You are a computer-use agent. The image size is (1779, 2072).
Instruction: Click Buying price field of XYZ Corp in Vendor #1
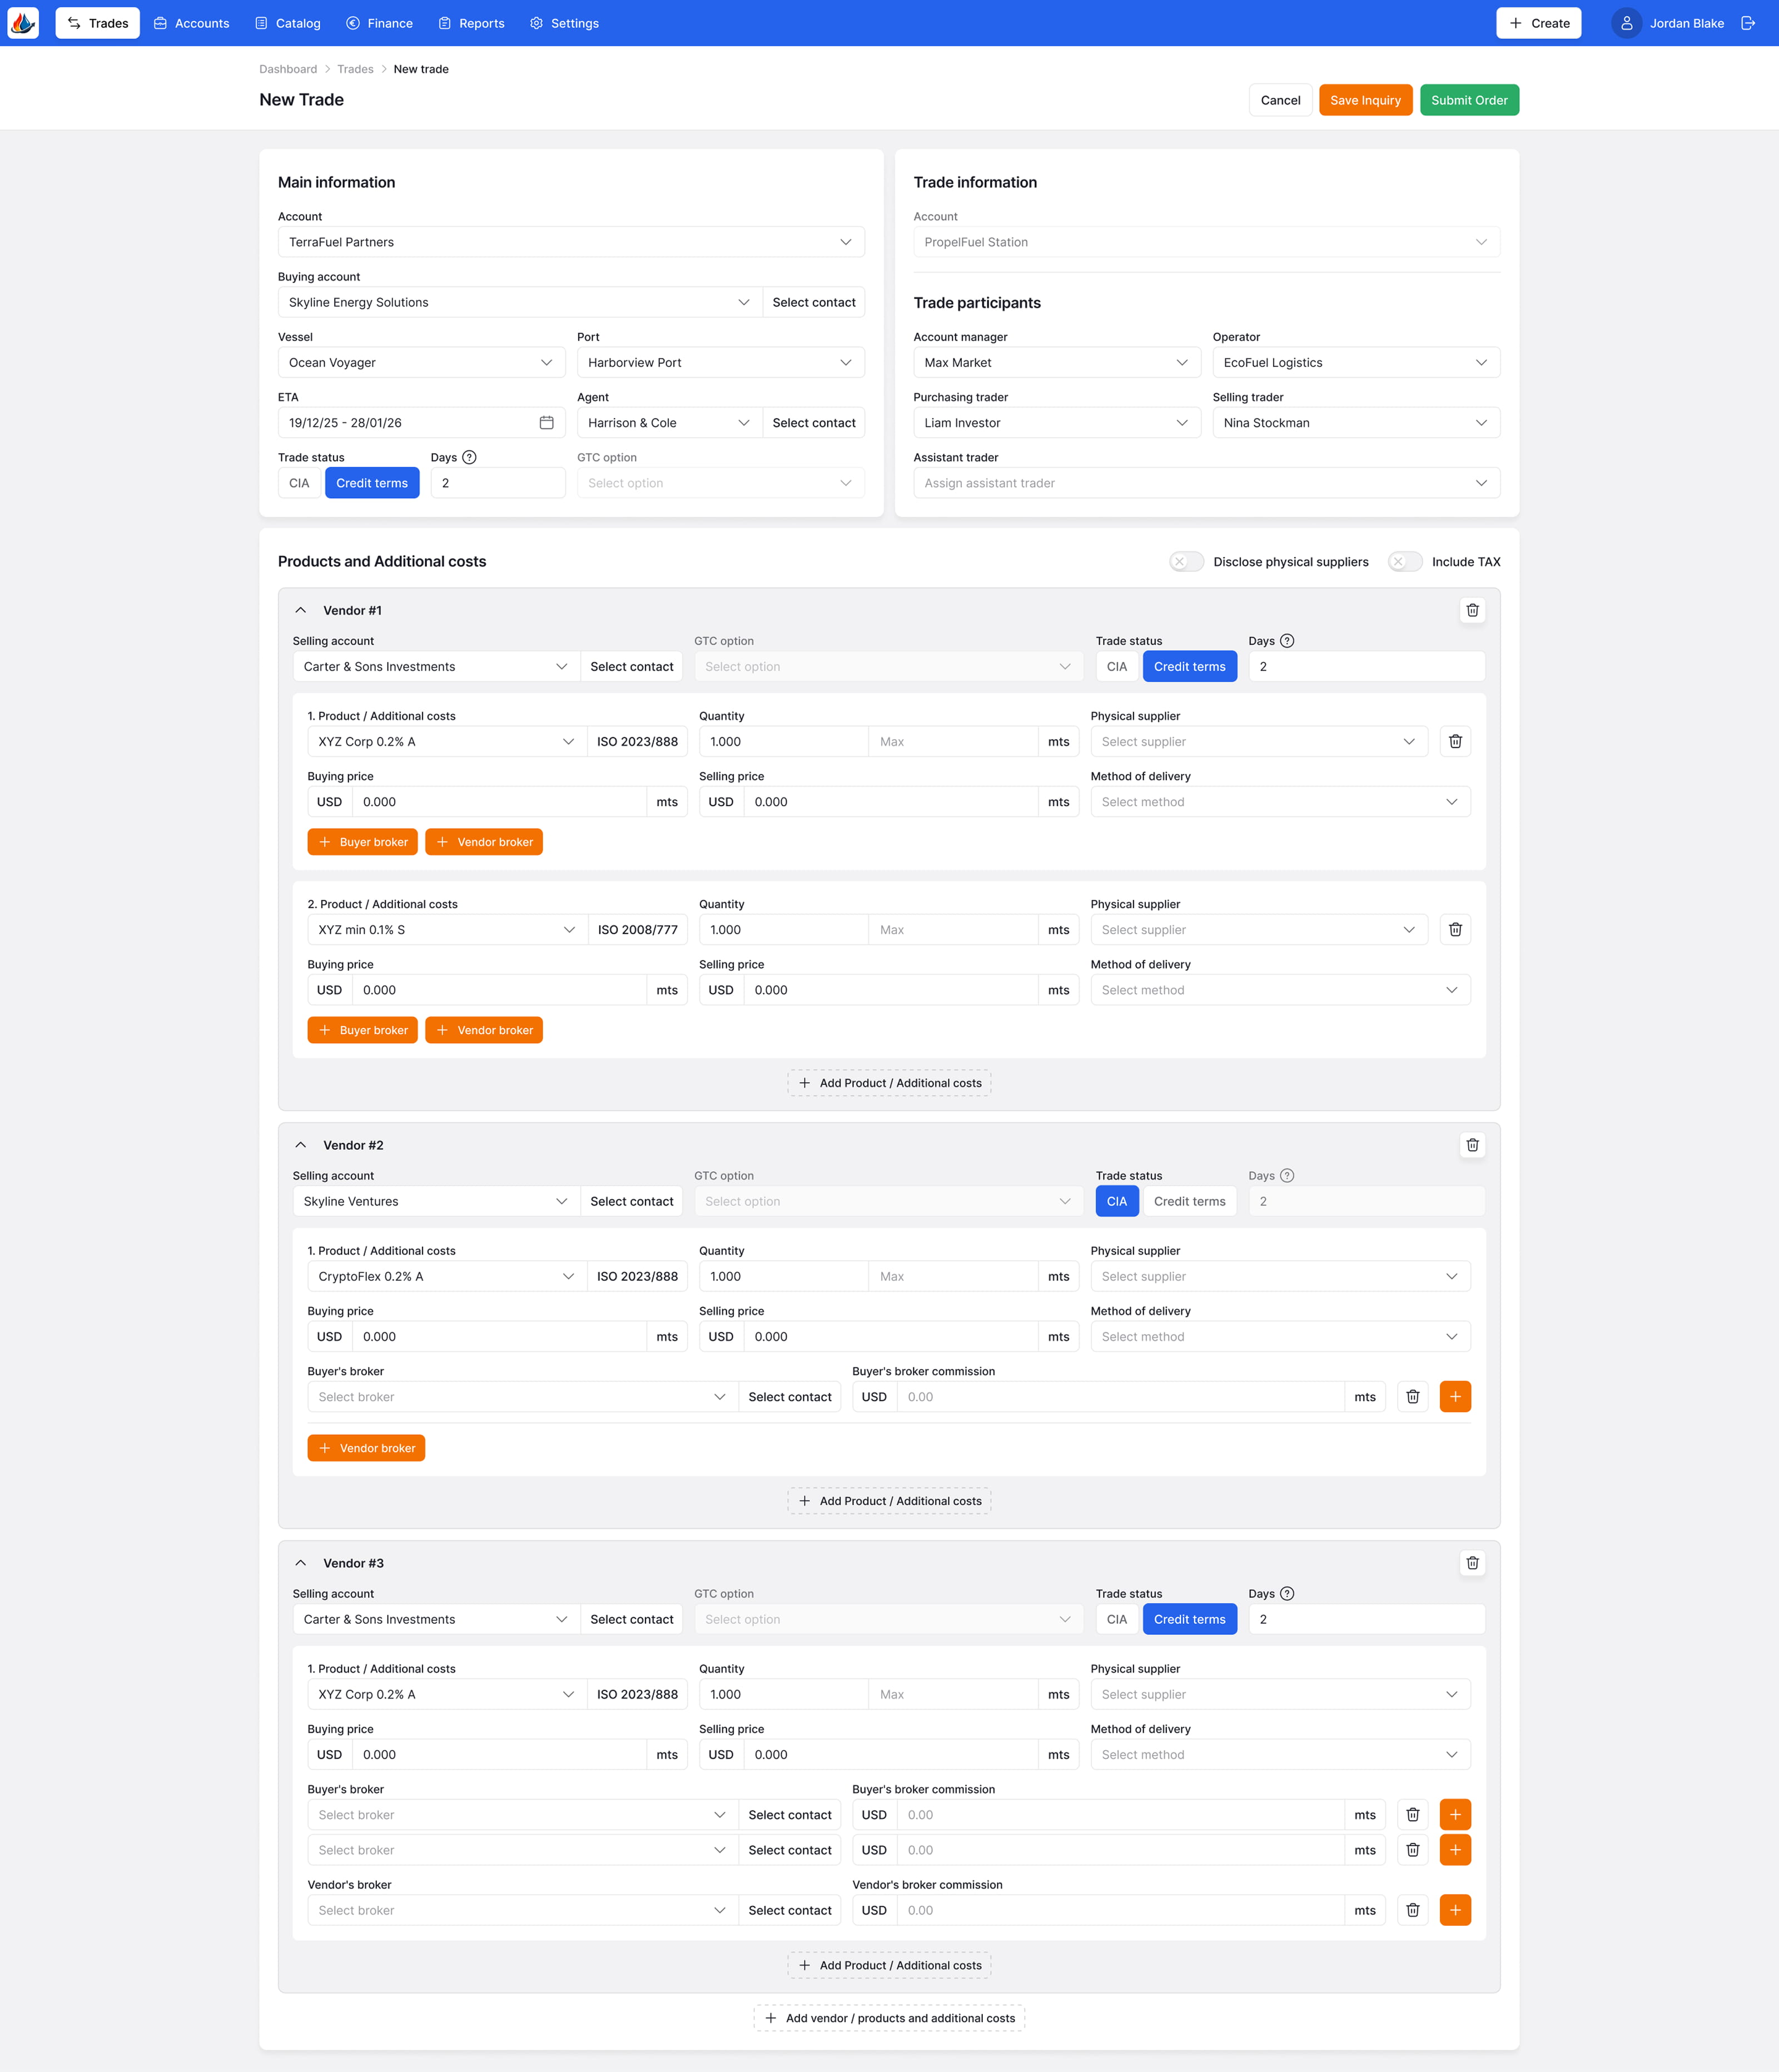(498, 802)
